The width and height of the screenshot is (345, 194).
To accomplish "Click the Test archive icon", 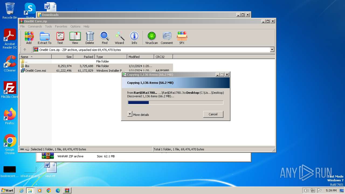I will 60,38.
